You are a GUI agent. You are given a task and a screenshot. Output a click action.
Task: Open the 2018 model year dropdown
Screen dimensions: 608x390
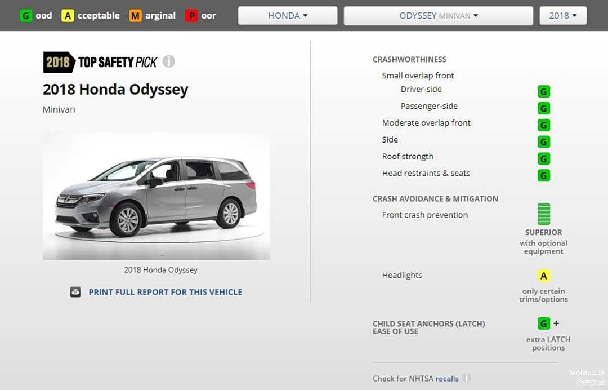562,16
